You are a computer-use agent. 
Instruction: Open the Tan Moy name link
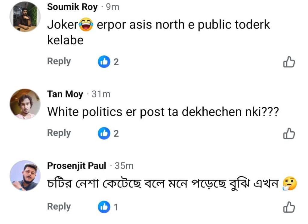coord(65,94)
